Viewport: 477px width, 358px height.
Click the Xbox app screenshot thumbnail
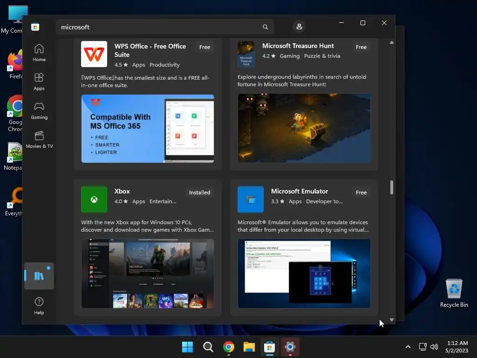[x=148, y=273]
